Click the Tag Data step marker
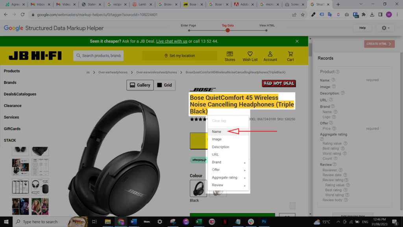Screen dimensions: 403x227 tap(227, 30)
